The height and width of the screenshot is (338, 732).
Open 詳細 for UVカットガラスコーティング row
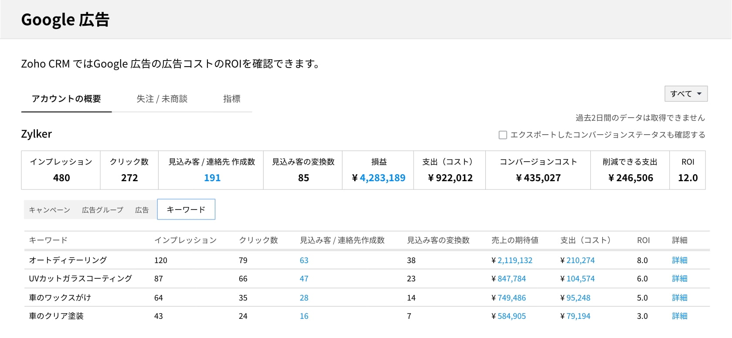tap(679, 279)
